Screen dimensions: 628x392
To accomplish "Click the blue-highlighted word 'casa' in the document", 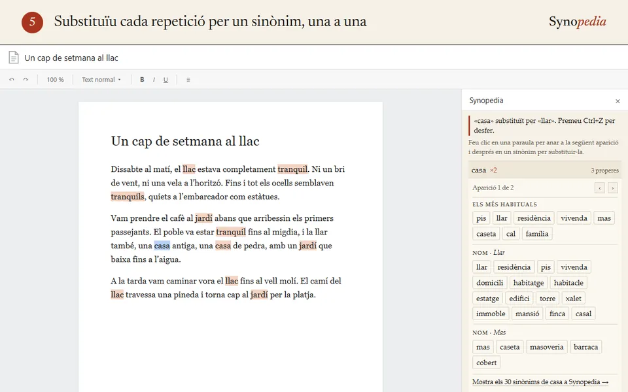I will [x=162, y=246].
